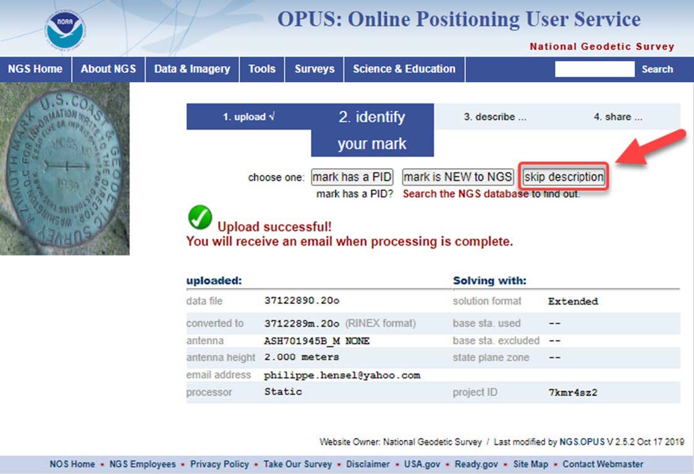The width and height of the screenshot is (694, 474).
Task: Select the '3. describe' step tab
Action: pos(495,117)
